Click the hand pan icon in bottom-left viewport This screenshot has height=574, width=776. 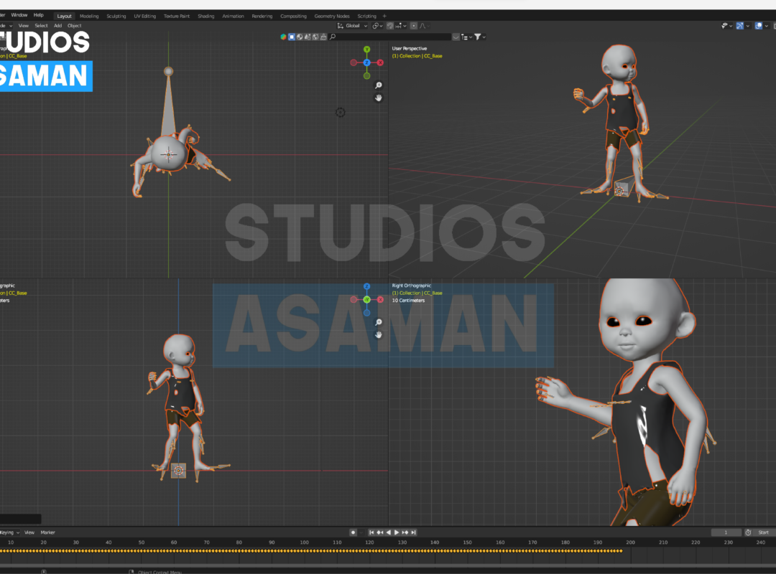click(379, 334)
